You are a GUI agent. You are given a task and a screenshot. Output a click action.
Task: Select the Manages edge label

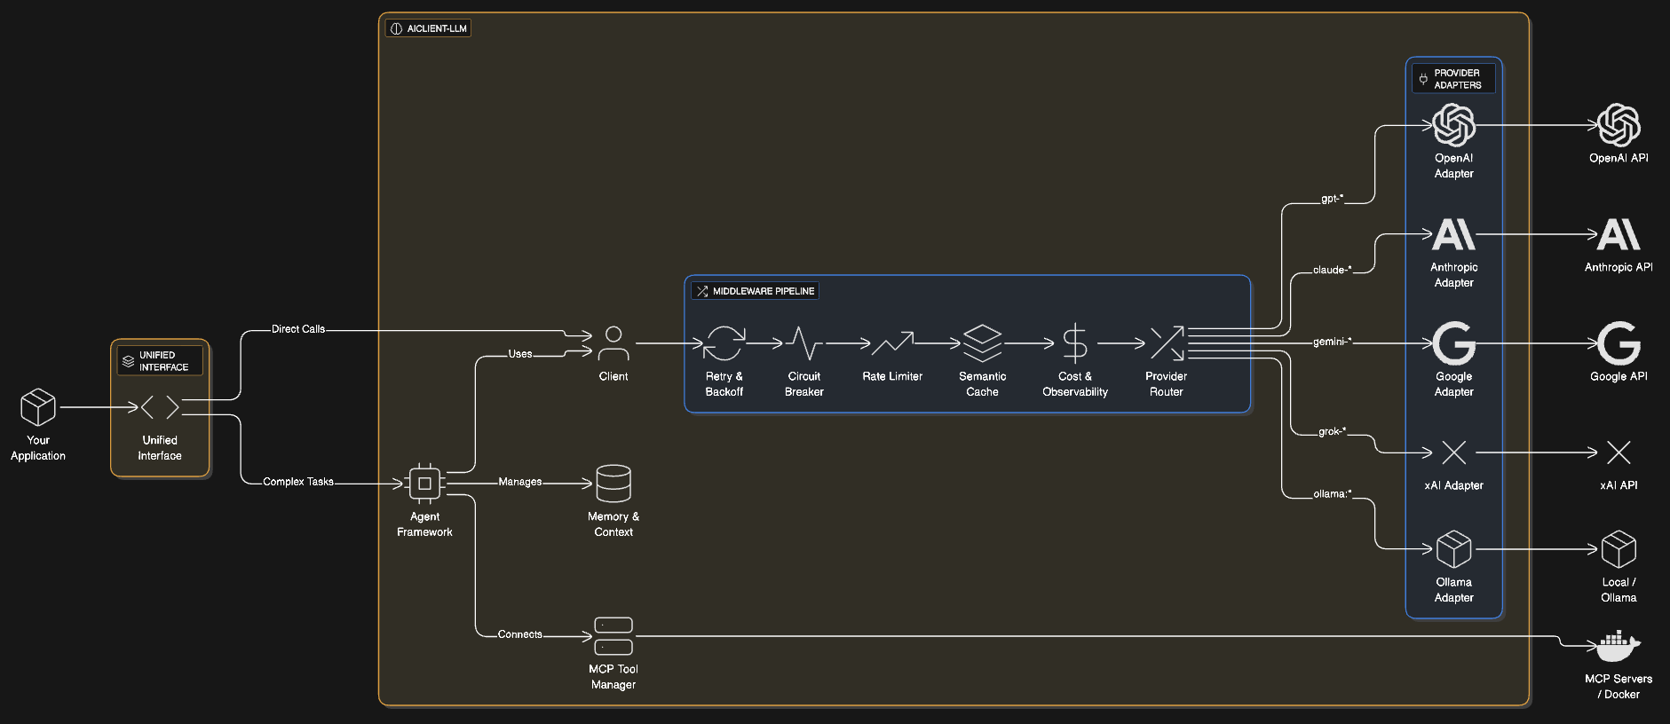[x=520, y=482]
